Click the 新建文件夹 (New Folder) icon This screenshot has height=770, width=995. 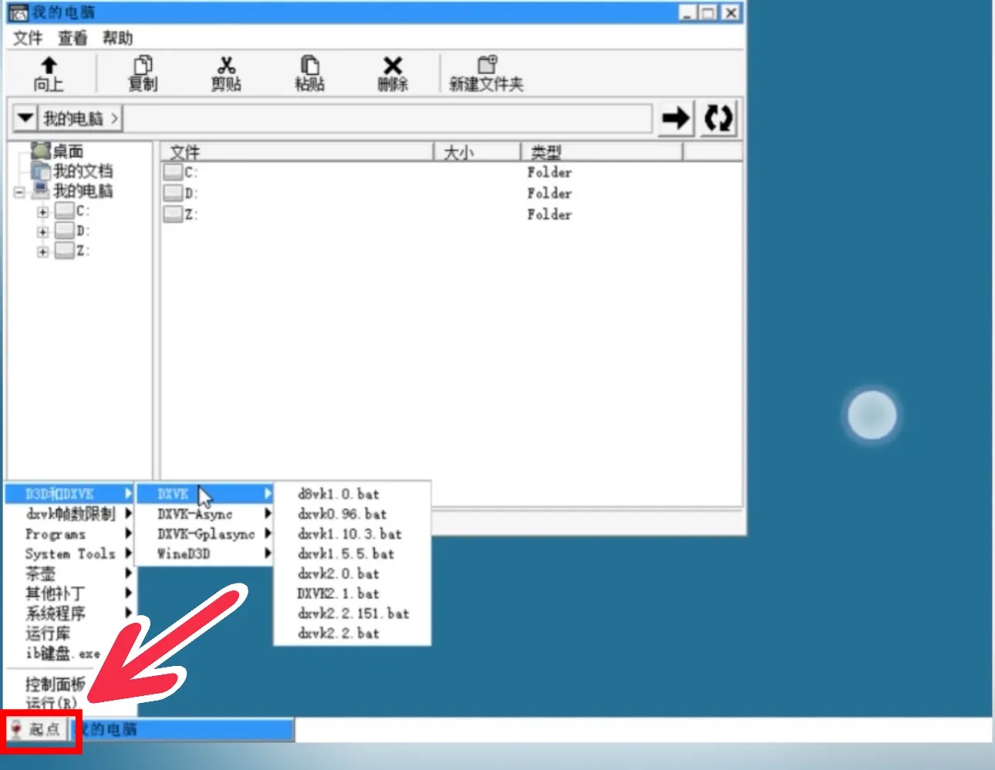pyautogui.click(x=487, y=65)
